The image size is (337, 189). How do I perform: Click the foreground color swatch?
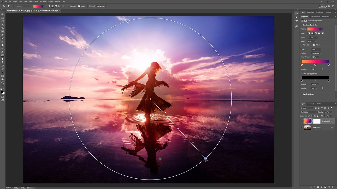[x=2, y=92]
